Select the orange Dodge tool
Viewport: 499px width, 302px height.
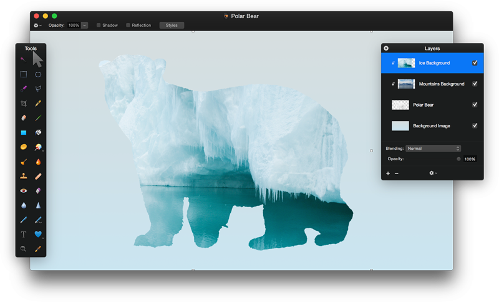coord(24,162)
